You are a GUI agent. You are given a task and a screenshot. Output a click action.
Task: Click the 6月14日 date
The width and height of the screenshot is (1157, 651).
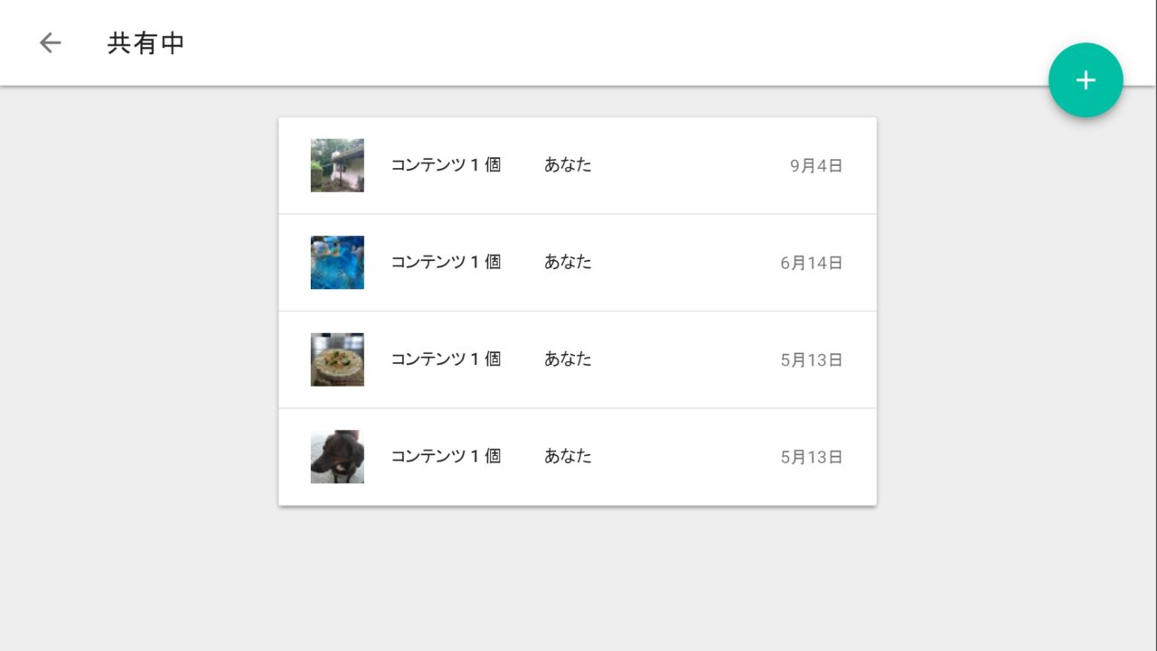pyautogui.click(x=812, y=264)
